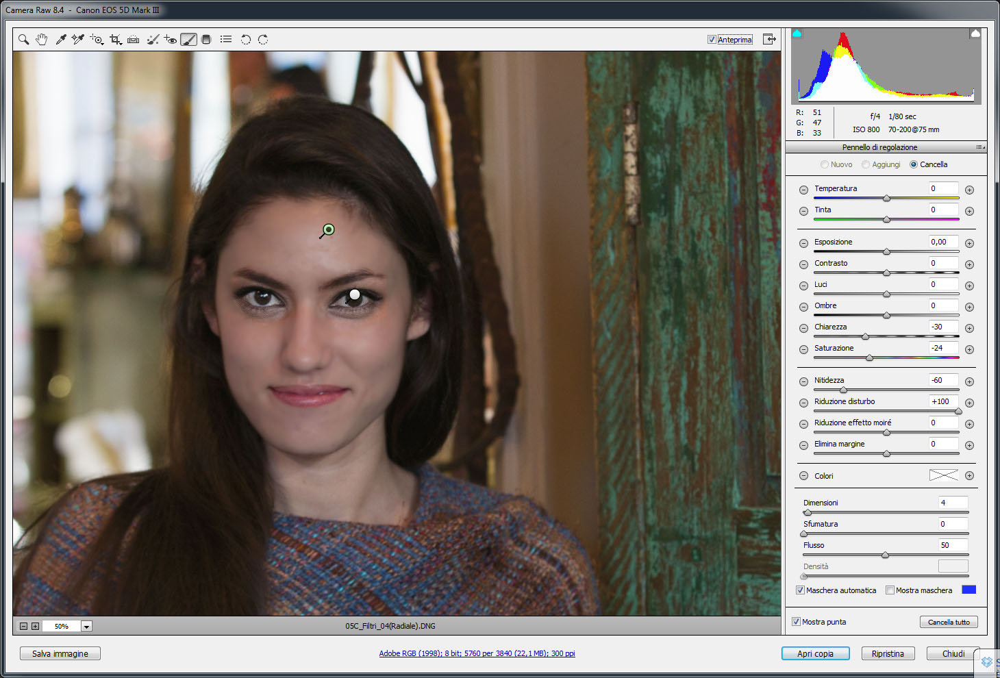Open the Pennello di regolazione panel menu

tap(980, 147)
